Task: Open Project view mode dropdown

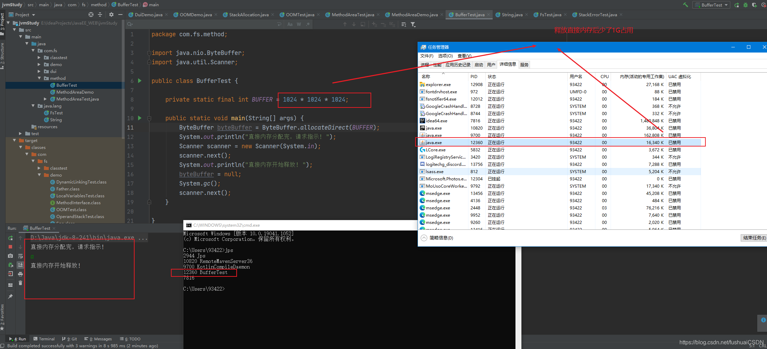Action: [x=22, y=15]
